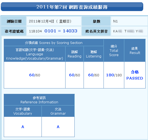This screenshot has width=148, height=140.
Task: Click the 測驗日期 label cell
Action: [14, 21]
